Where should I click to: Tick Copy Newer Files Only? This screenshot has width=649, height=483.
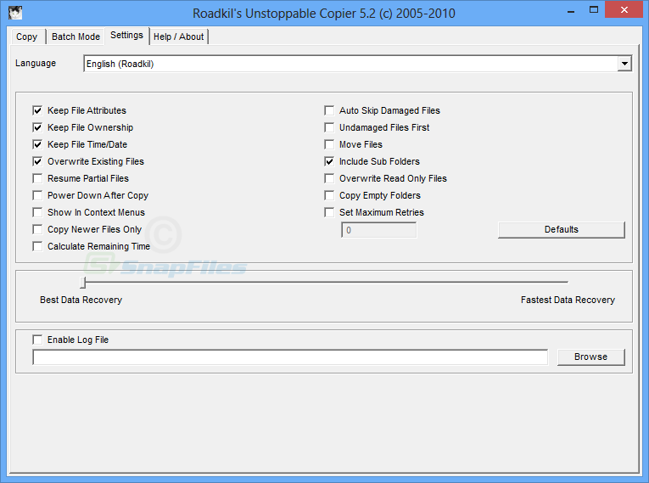point(37,229)
